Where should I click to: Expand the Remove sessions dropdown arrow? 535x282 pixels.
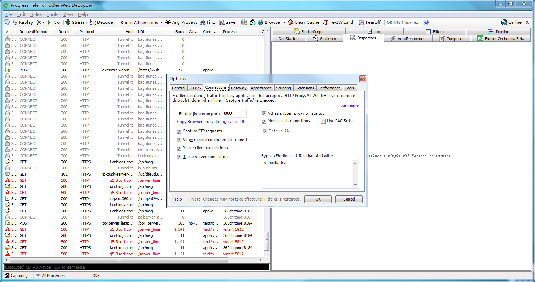pos(44,22)
